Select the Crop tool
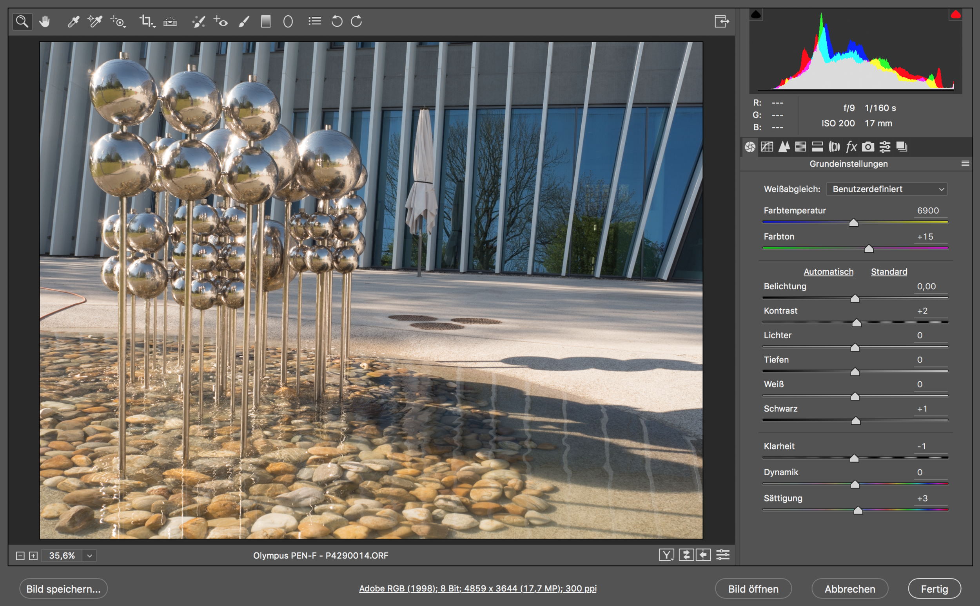 (147, 22)
